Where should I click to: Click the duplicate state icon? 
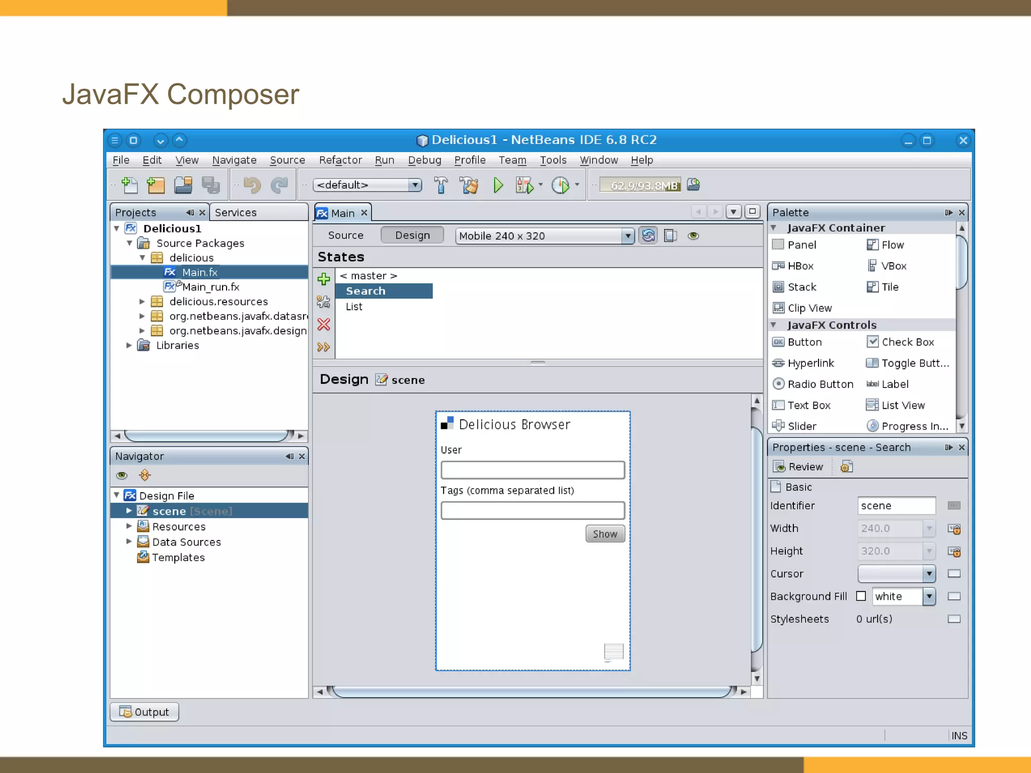[323, 301]
